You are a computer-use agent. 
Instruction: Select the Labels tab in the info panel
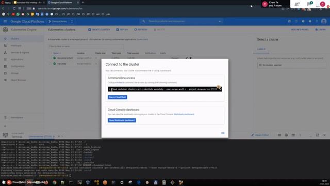261,49
